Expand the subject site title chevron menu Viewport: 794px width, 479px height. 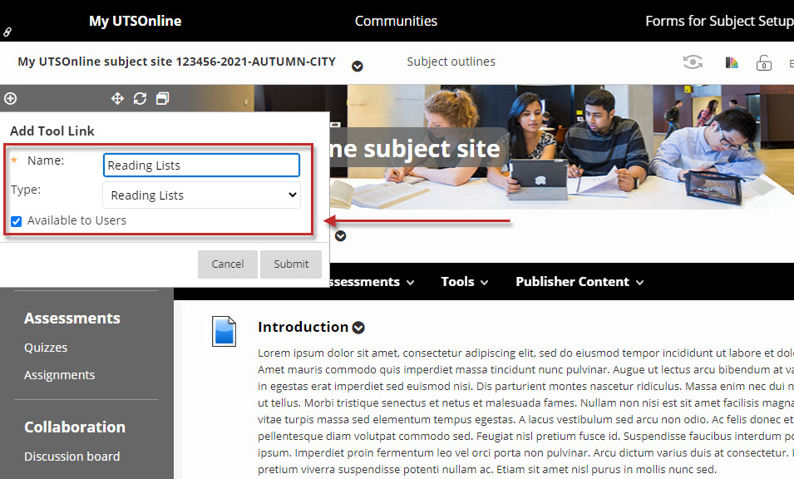click(358, 67)
